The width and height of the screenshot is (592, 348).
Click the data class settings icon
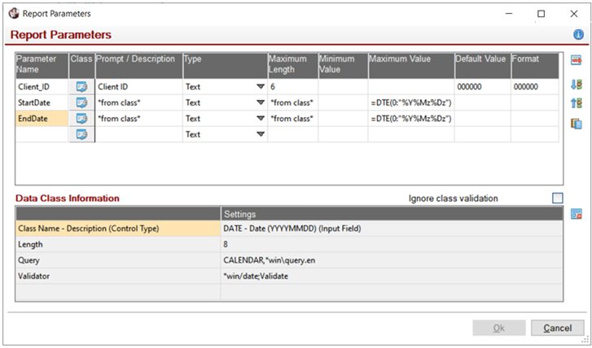tap(577, 214)
